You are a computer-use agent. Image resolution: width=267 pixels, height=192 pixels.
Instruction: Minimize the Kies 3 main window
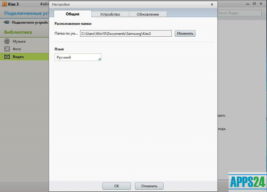248,4
